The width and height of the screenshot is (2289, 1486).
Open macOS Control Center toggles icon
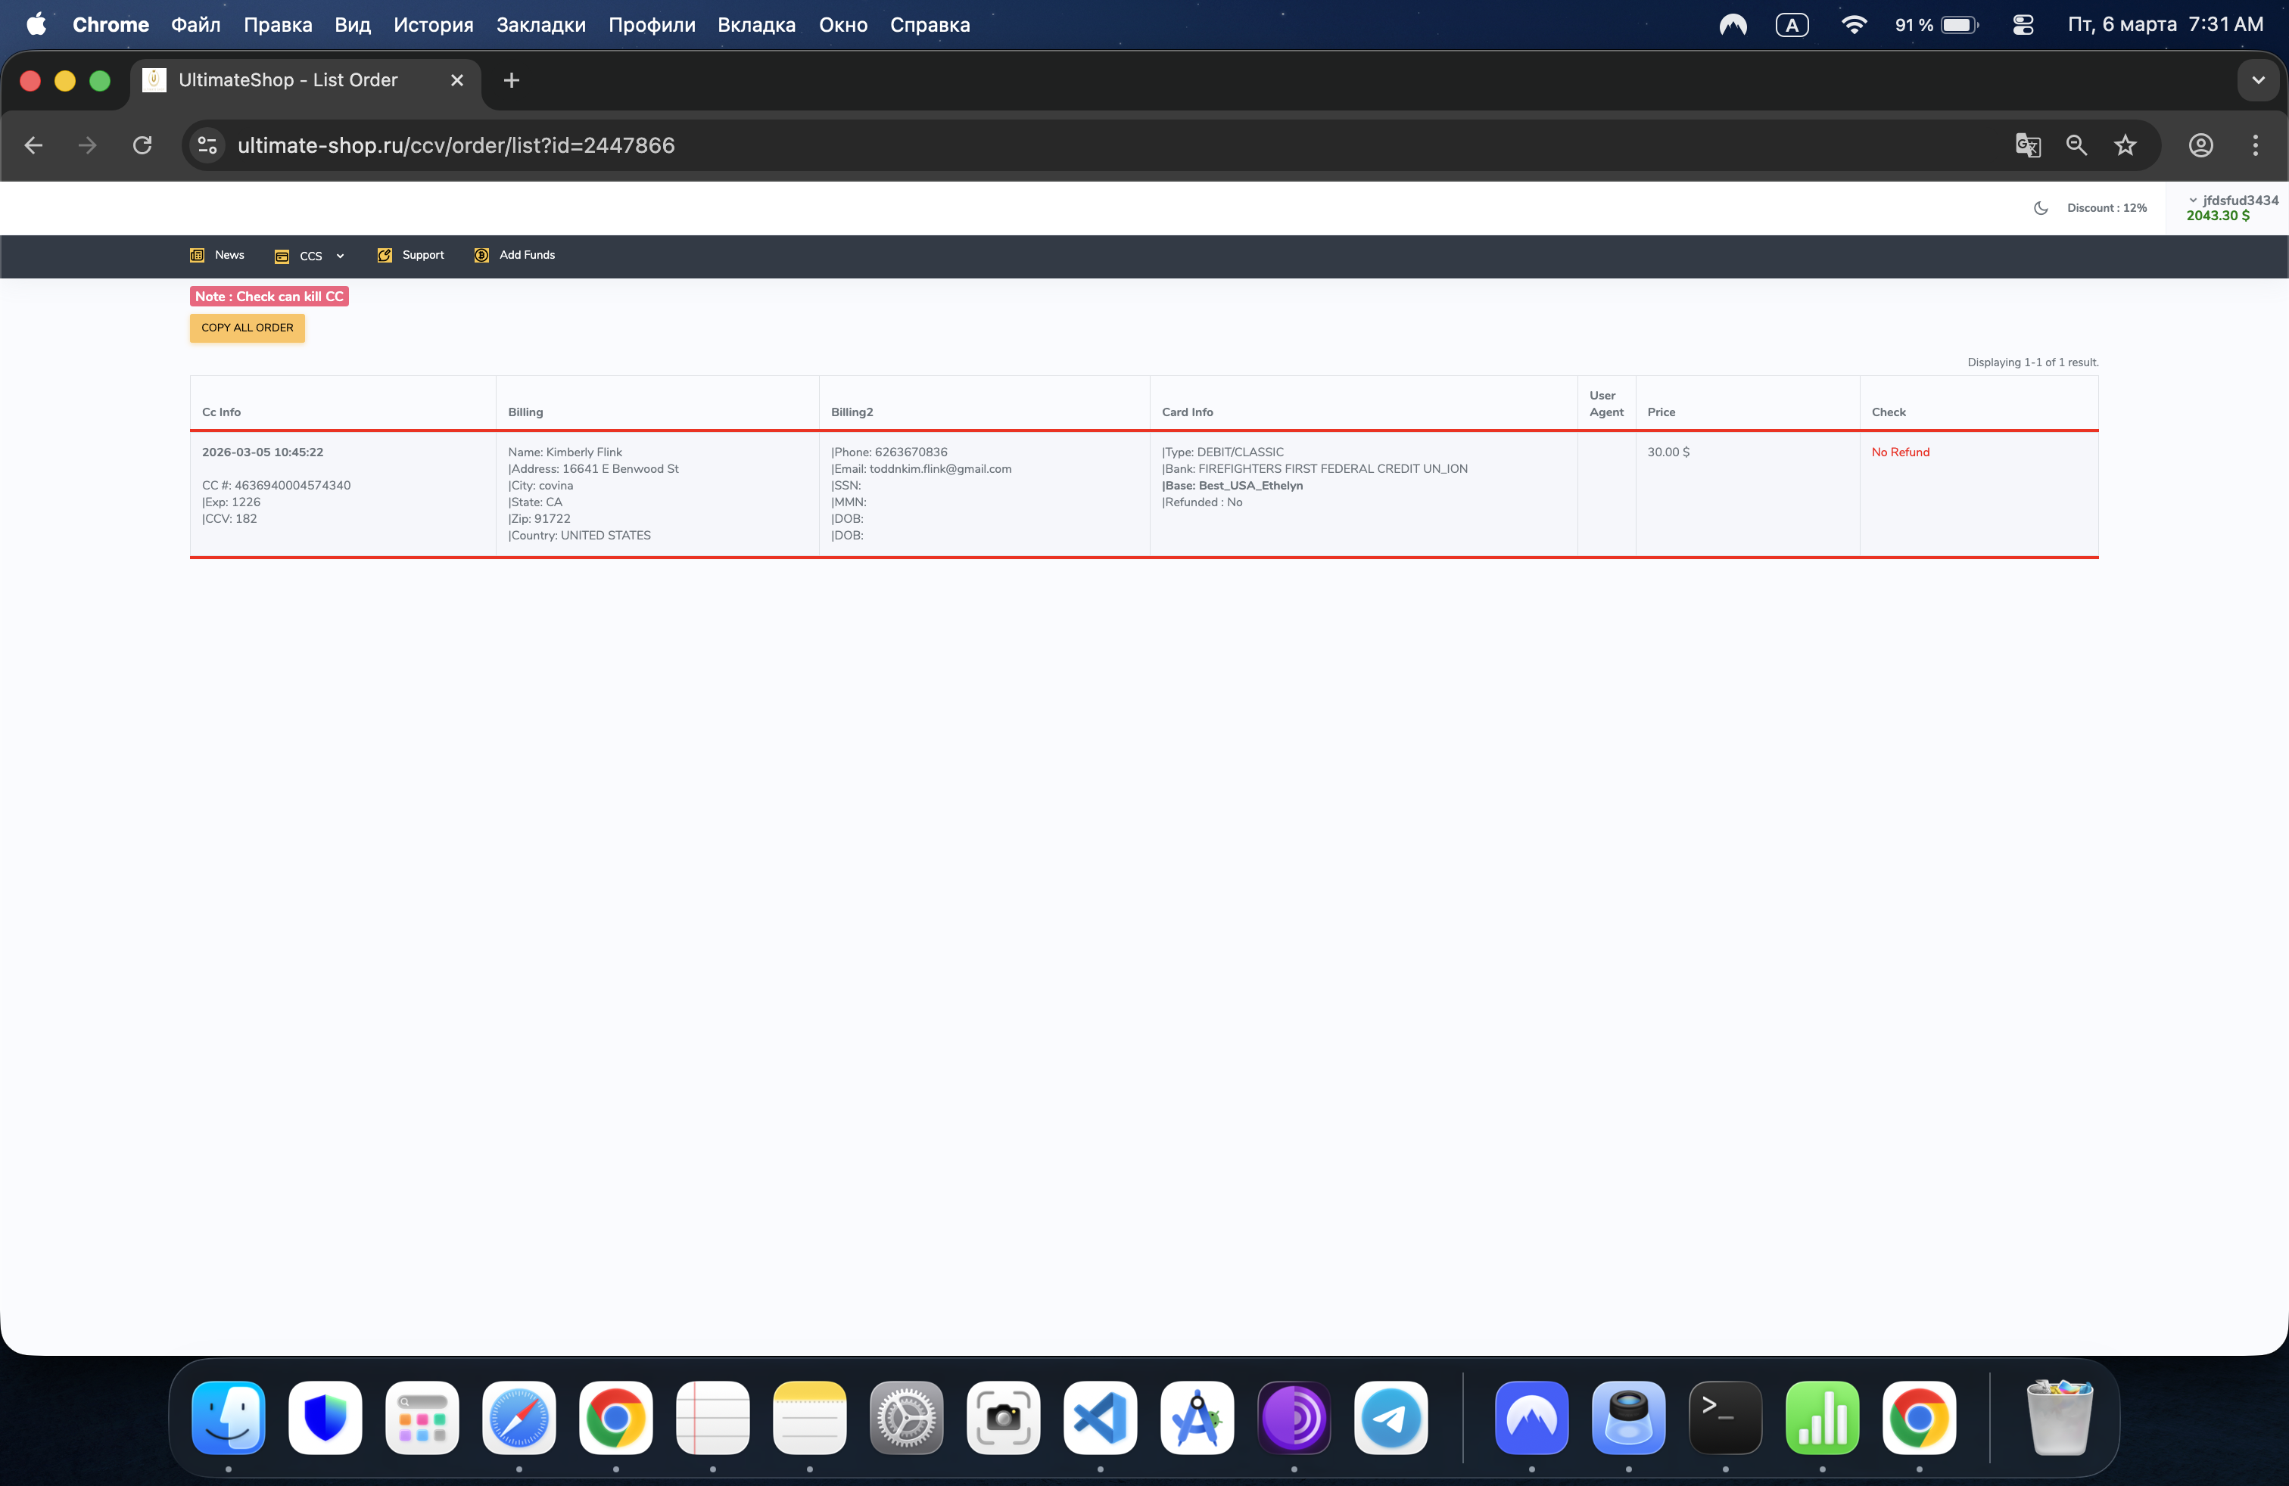point(2023,25)
